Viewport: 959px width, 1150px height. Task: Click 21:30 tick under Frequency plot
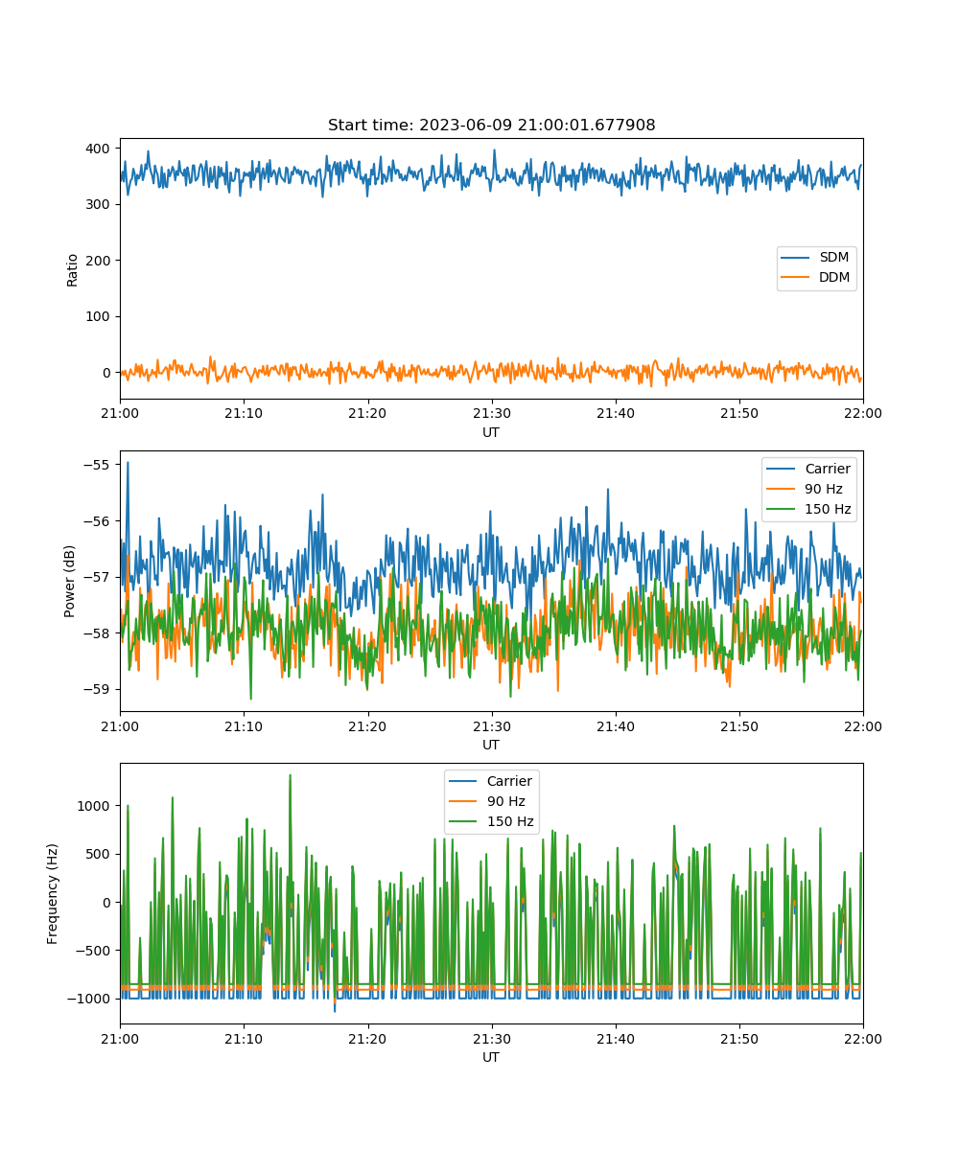(x=492, y=1038)
